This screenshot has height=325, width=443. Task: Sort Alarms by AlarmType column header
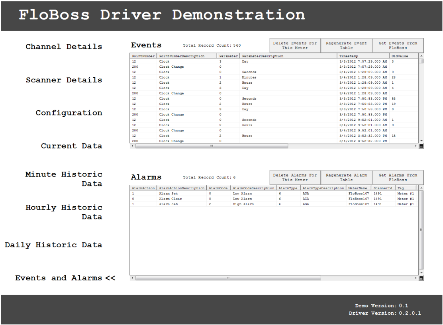pyautogui.click(x=288, y=188)
